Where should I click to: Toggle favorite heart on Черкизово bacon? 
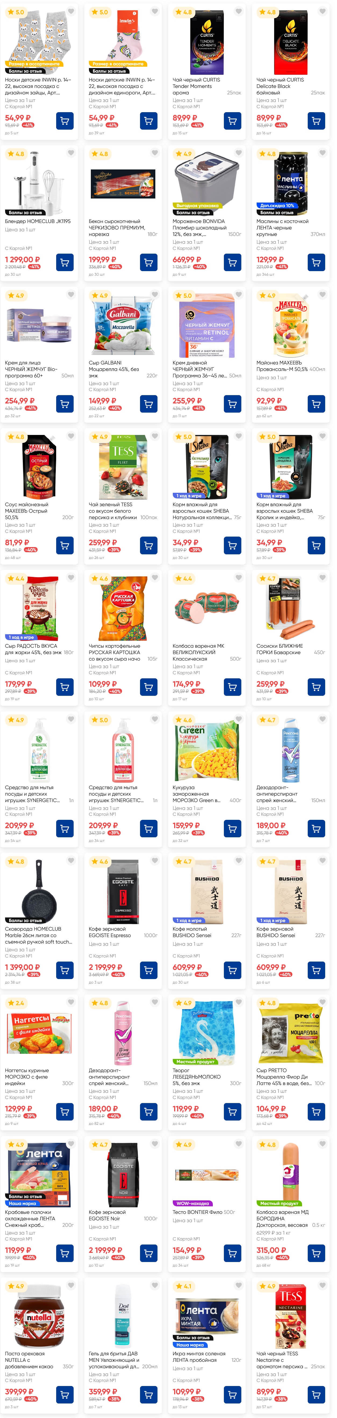155,153
